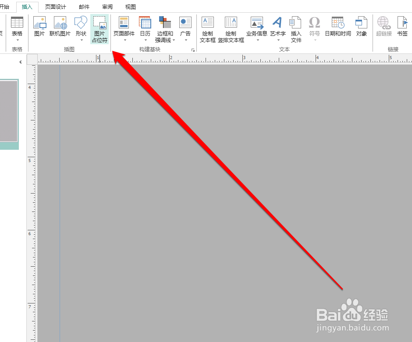
Task: Open 页面部件 page parts gallery
Action: tap(124, 23)
